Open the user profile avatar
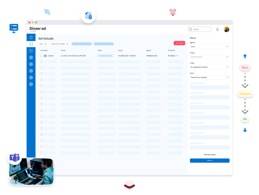This screenshot has width=259, height=195. click(x=227, y=29)
